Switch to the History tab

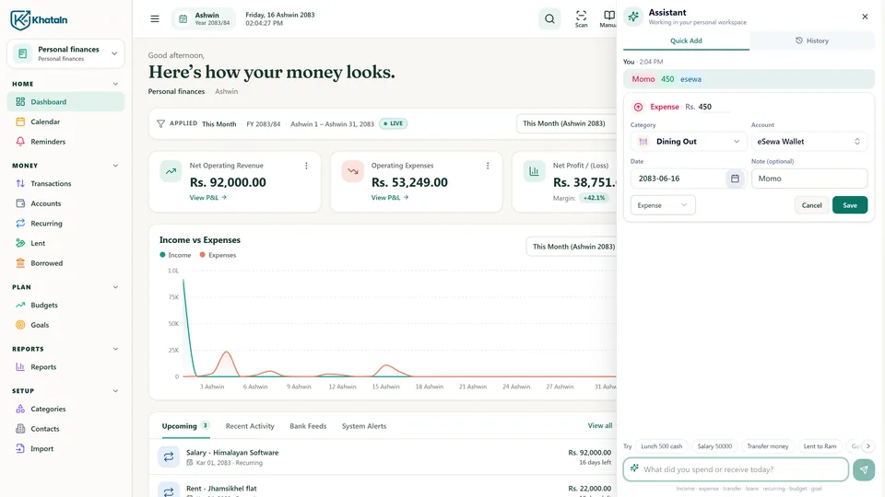[x=811, y=40]
